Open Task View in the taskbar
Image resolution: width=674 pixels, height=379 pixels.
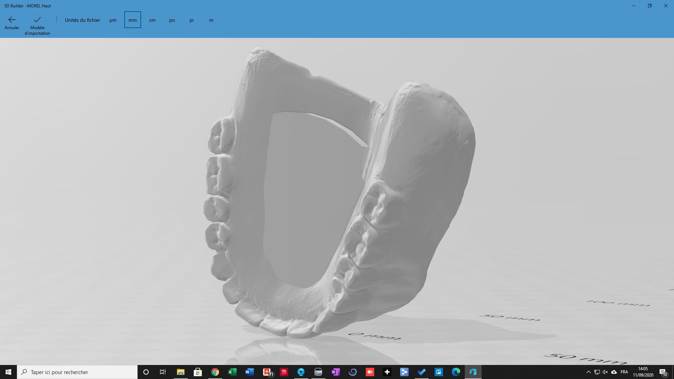(163, 372)
